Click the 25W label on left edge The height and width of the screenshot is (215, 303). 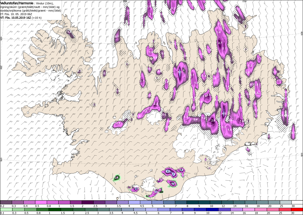[x=1, y=67]
